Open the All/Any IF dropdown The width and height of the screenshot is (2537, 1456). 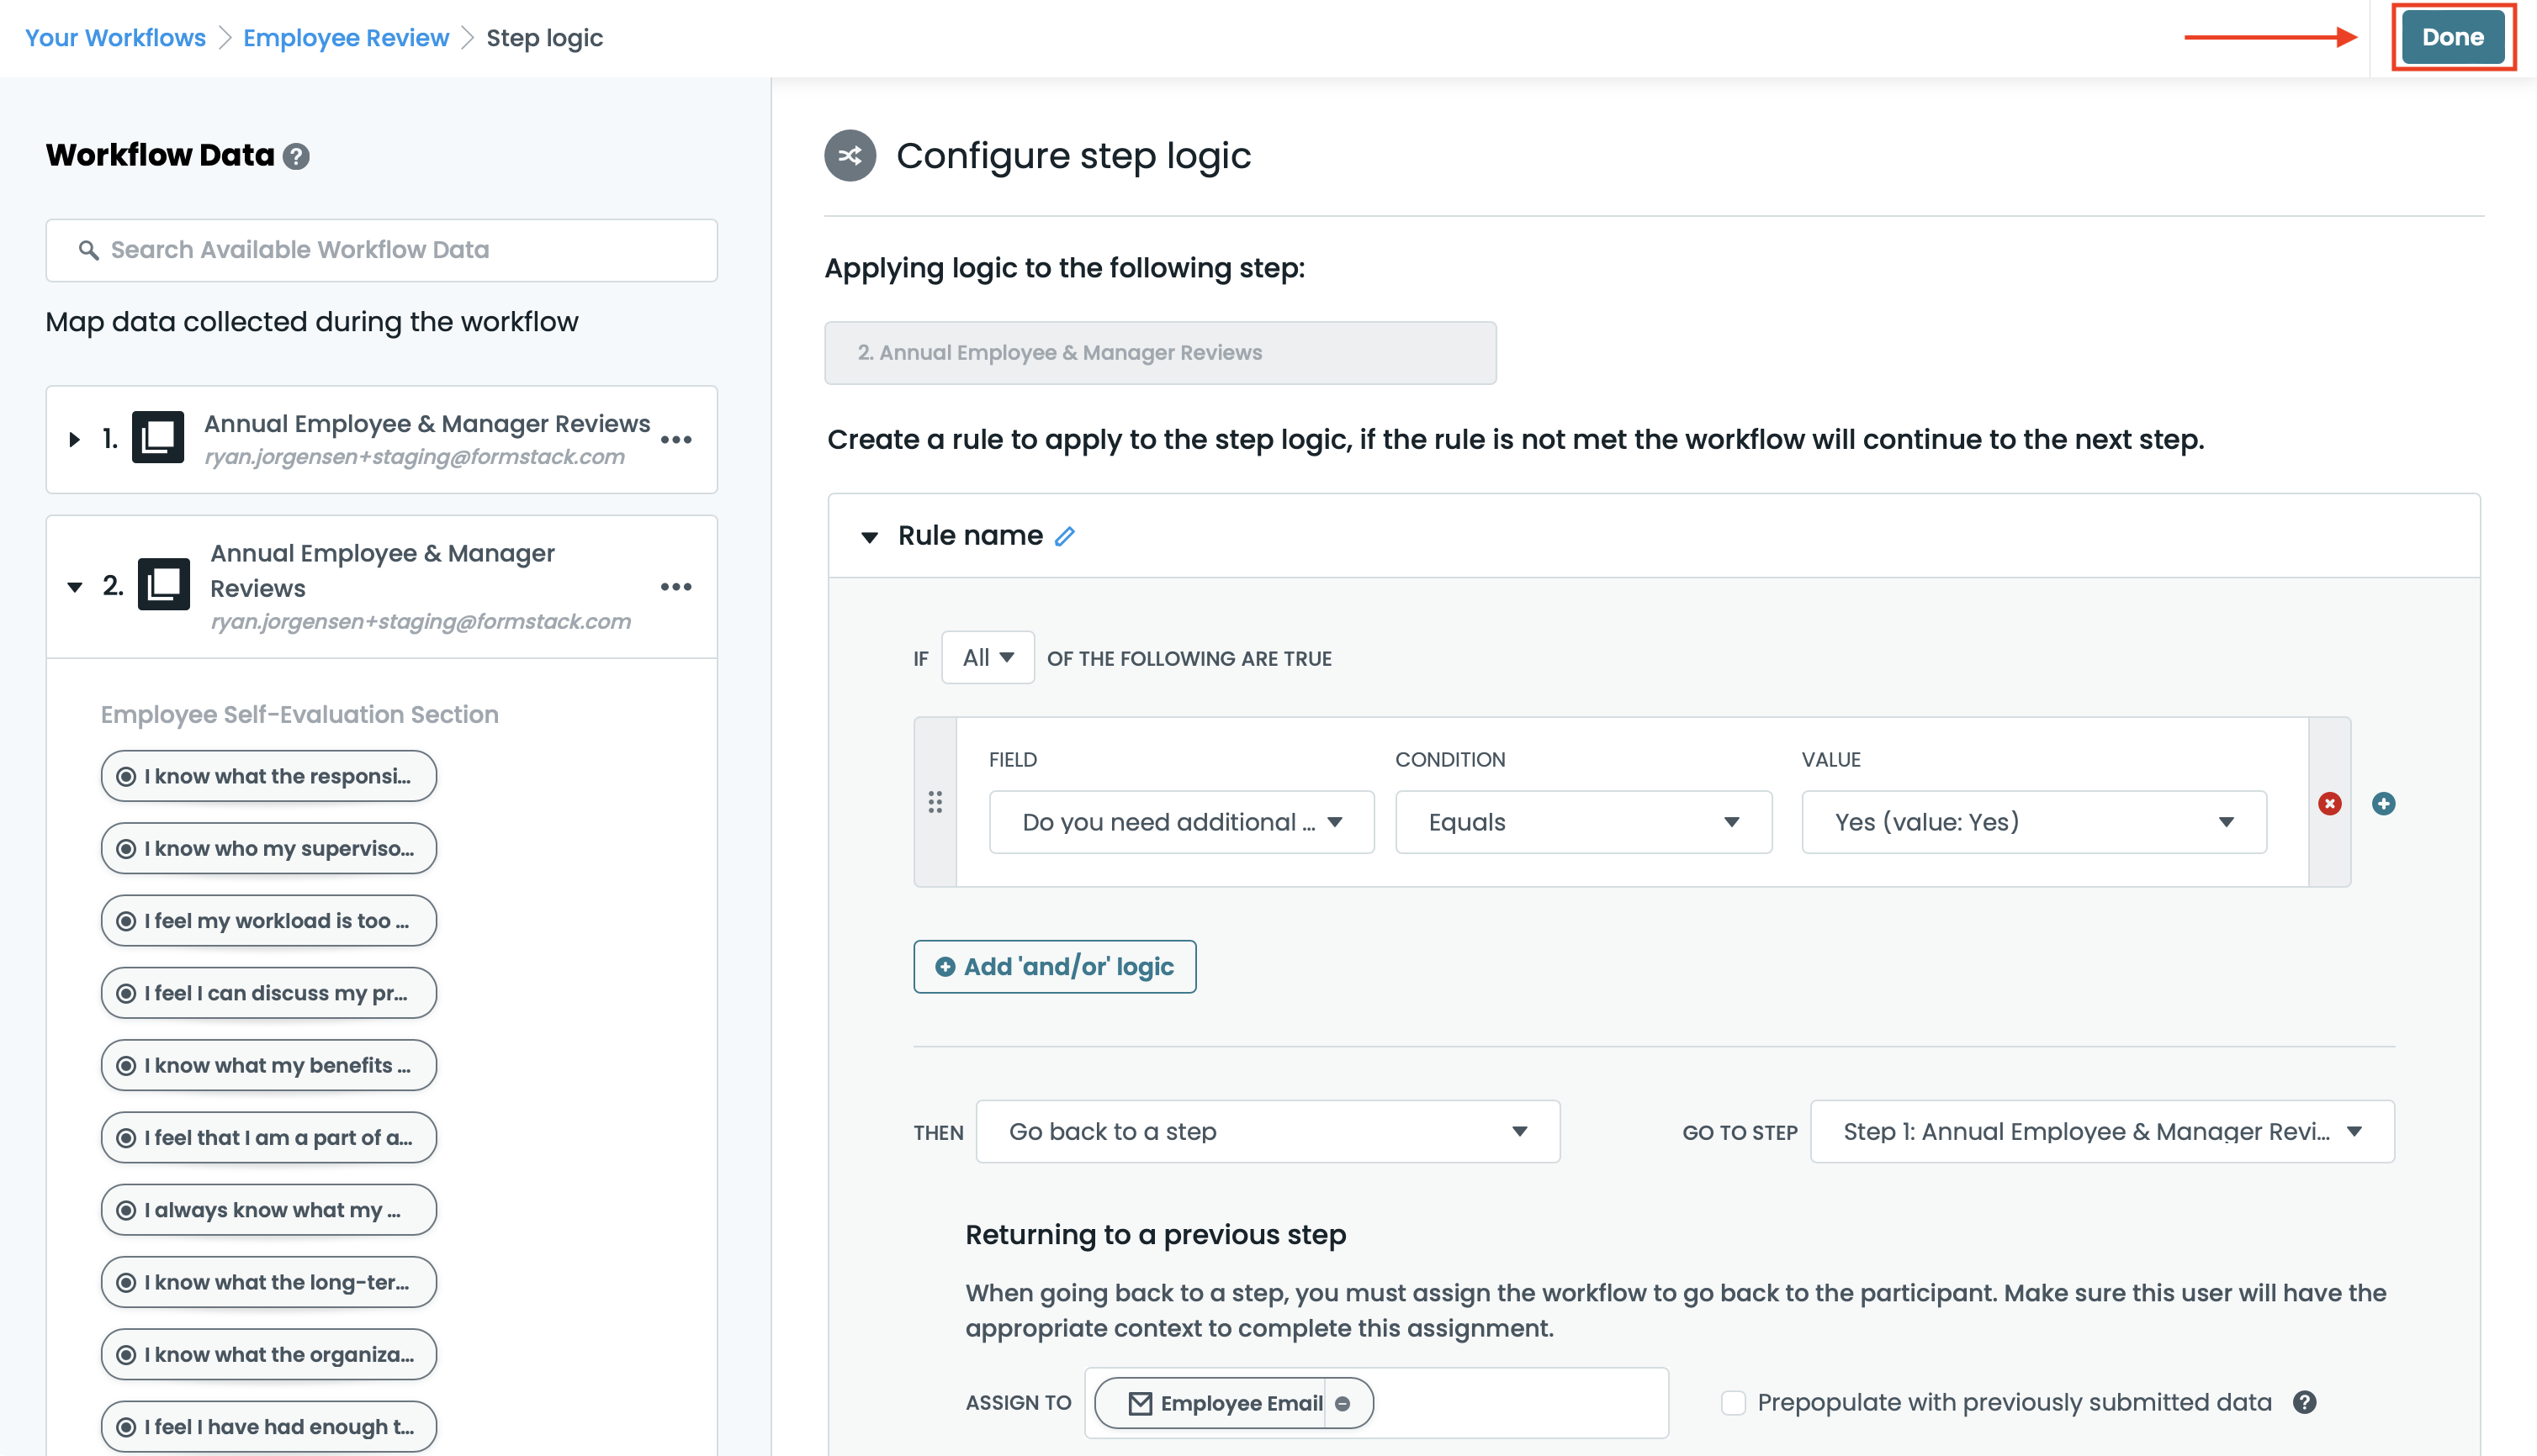pos(987,658)
